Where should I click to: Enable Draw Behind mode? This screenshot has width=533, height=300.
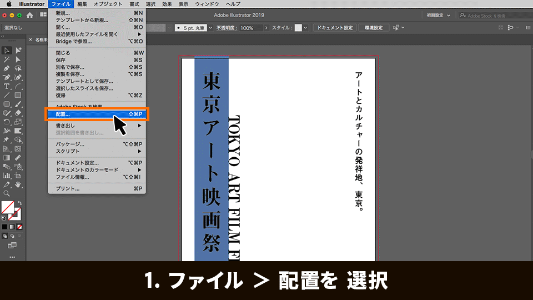click(12, 236)
